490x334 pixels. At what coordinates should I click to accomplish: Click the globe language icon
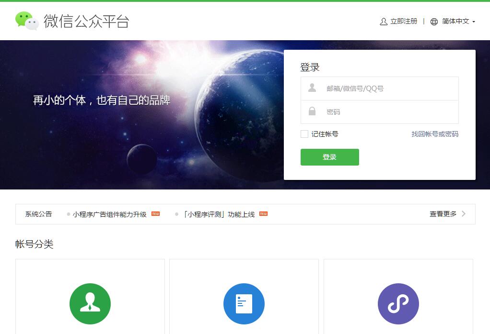[434, 22]
